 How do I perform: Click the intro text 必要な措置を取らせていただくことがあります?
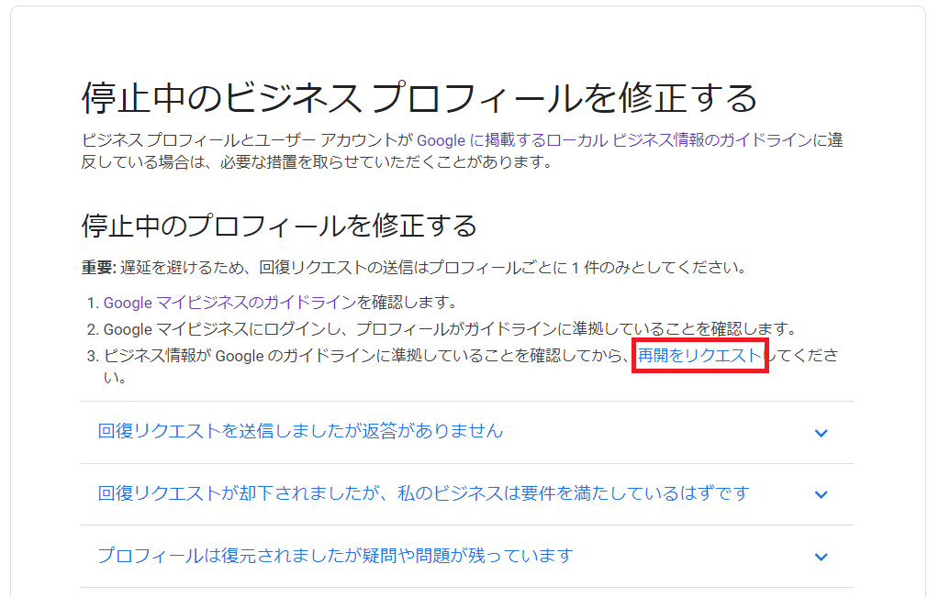tap(386, 162)
